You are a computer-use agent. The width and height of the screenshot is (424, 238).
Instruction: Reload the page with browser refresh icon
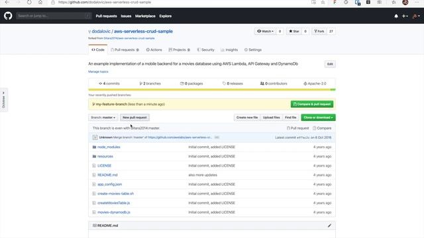(29, 3)
